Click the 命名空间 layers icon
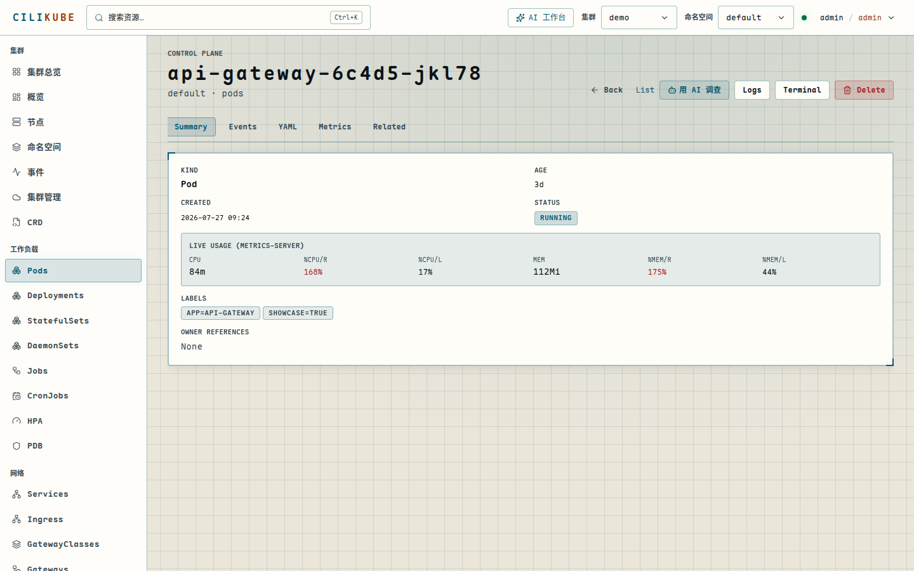The height and width of the screenshot is (571, 914). [x=17, y=147]
